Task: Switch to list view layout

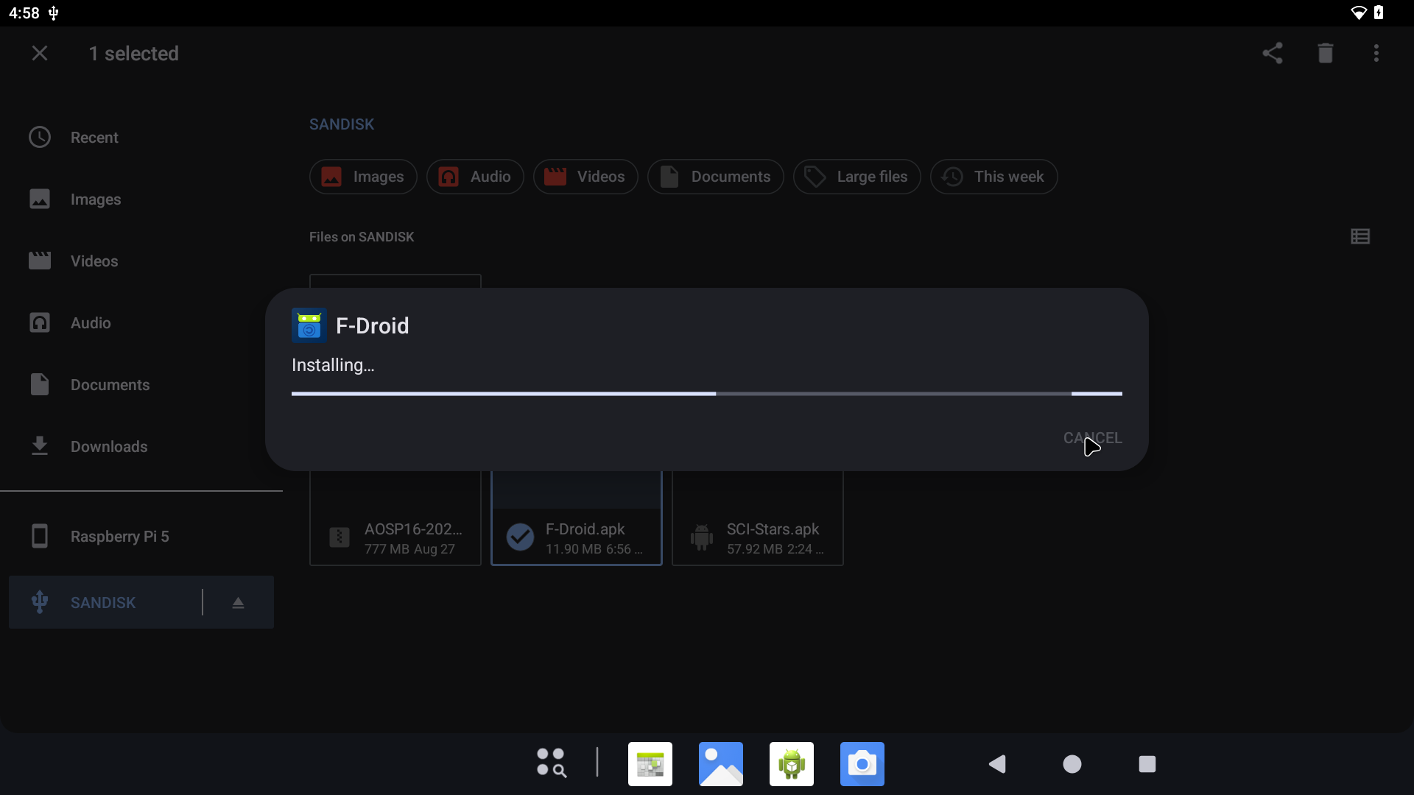Action: pyautogui.click(x=1360, y=236)
